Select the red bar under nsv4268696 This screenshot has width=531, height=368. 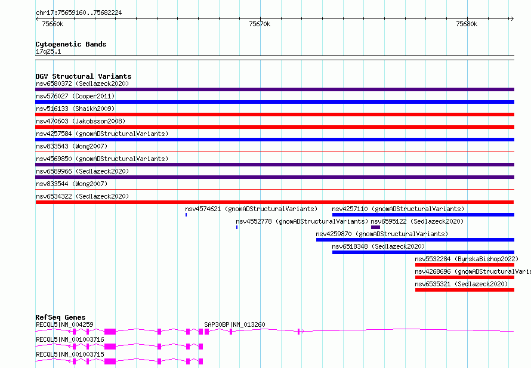(465, 277)
